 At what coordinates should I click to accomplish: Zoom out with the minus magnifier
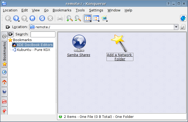[x=78, y=19]
